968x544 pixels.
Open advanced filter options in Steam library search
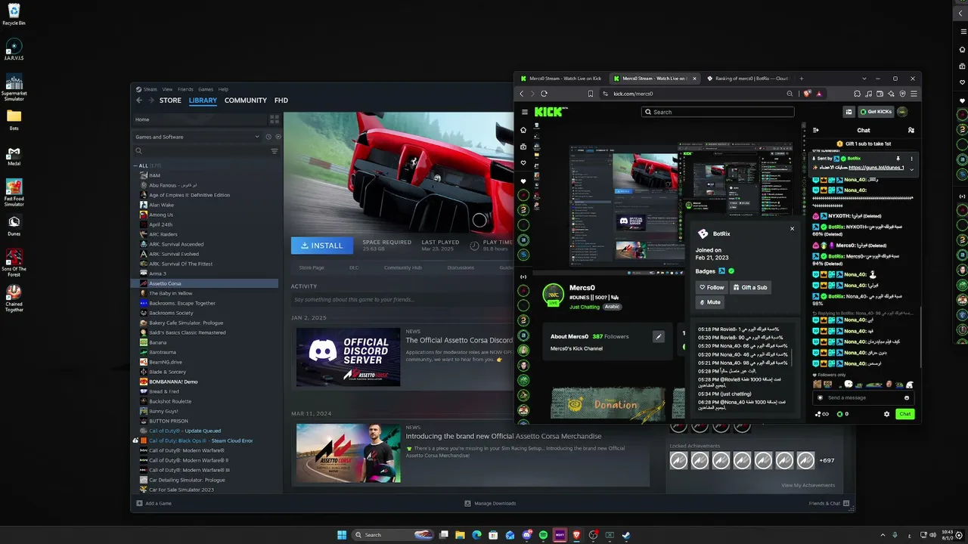[x=275, y=151]
